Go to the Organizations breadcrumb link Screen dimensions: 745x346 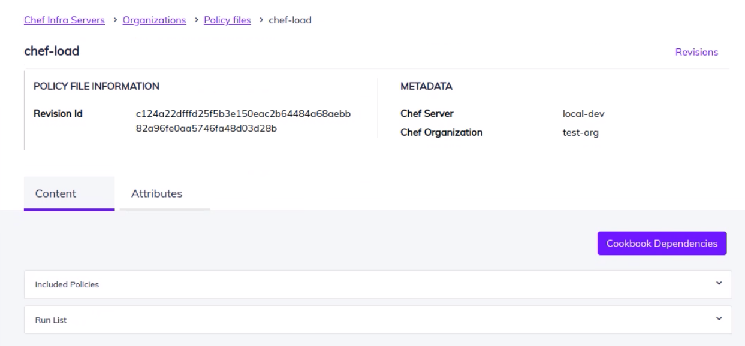point(154,20)
